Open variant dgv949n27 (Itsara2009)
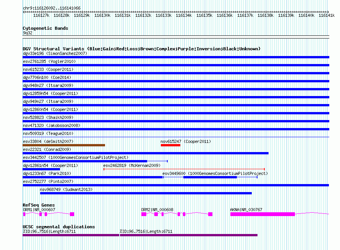 [48, 101]
